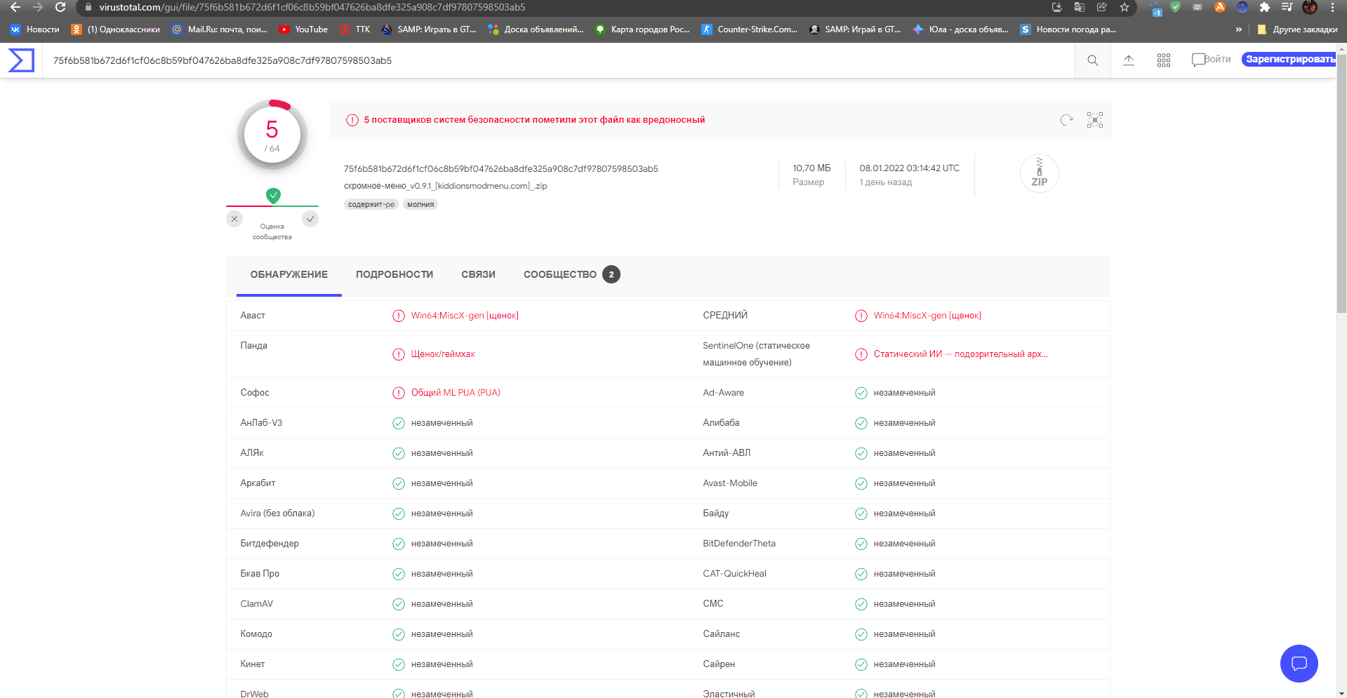
Task: Open the Новости погода bookmark
Action: click(x=1068, y=29)
